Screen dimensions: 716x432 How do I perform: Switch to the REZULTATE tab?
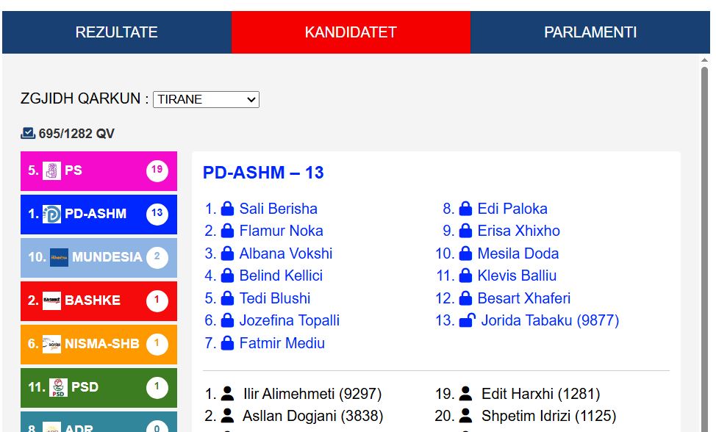point(117,32)
